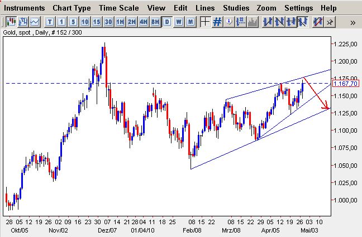This screenshot has height=237, width=362.
Task: Click the 1.225,00 price axis label
Action: tap(346, 44)
